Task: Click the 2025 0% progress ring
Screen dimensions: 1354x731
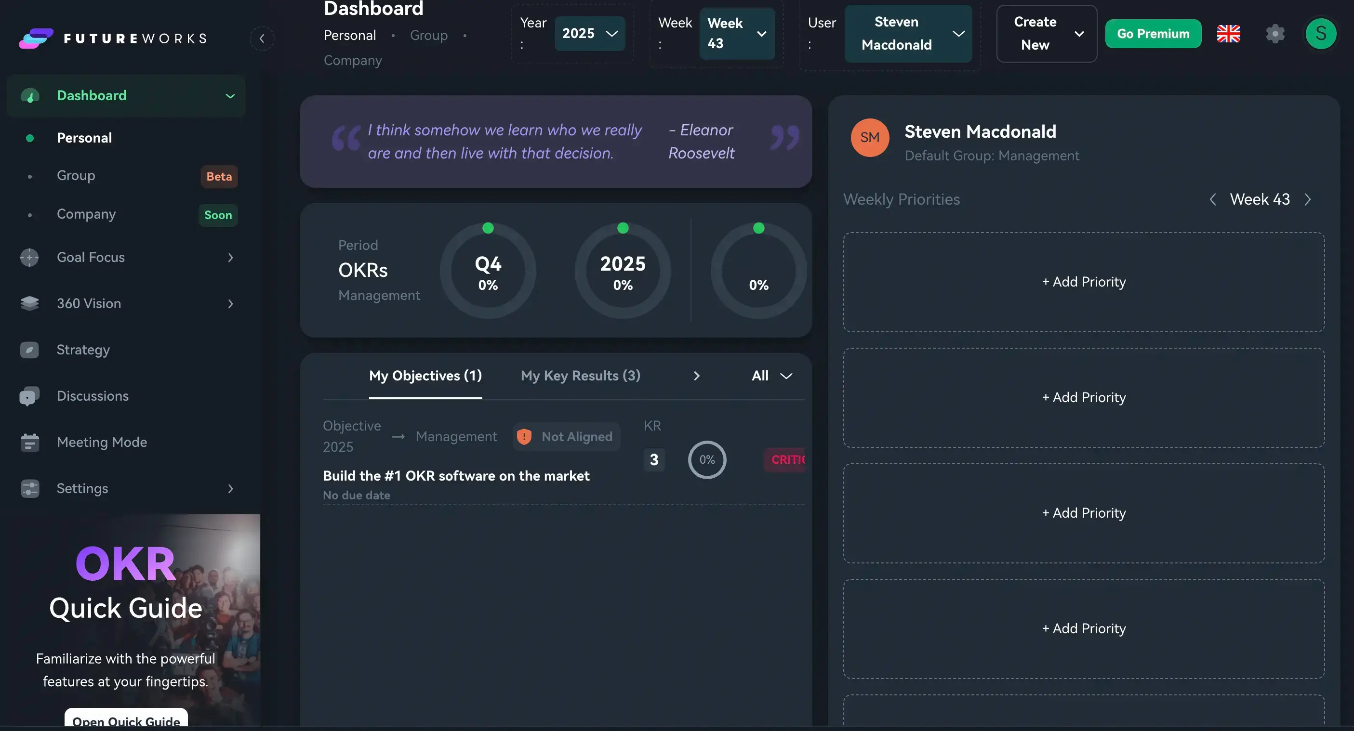Action: tap(623, 271)
